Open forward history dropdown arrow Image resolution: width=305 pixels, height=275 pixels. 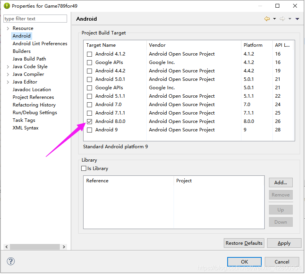click(290, 19)
